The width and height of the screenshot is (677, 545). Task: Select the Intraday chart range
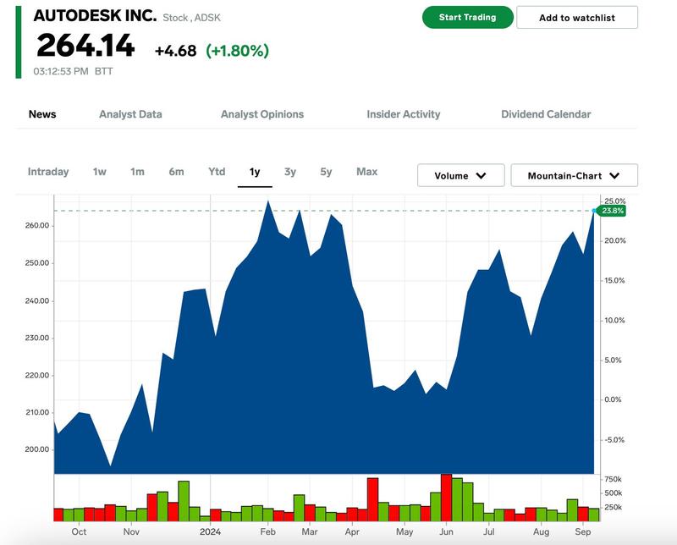(x=48, y=172)
